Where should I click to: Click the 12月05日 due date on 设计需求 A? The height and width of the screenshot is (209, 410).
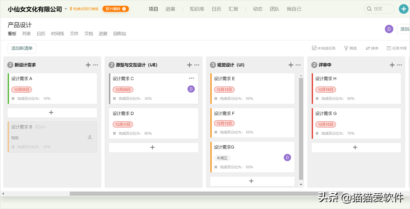click(x=22, y=89)
